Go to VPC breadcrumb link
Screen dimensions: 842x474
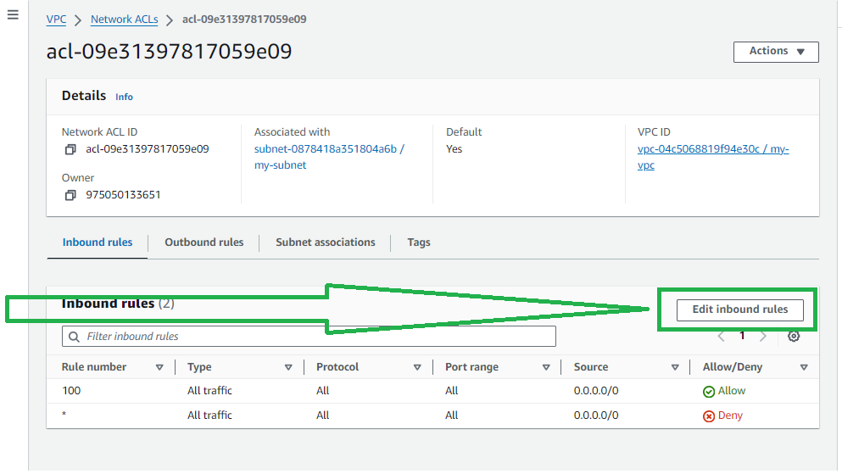coord(56,20)
